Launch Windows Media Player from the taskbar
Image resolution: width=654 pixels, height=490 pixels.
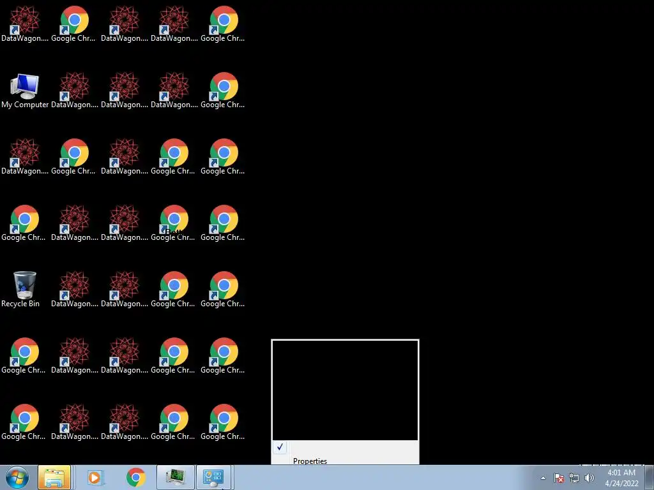pyautogui.click(x=95, y=477)
